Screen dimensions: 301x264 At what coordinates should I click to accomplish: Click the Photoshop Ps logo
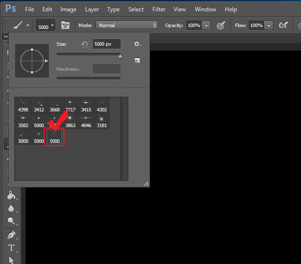click(x=11, y=8)
